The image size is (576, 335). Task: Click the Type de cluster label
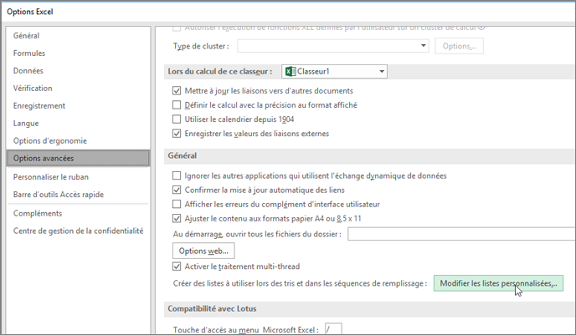(x=201, y=46)
